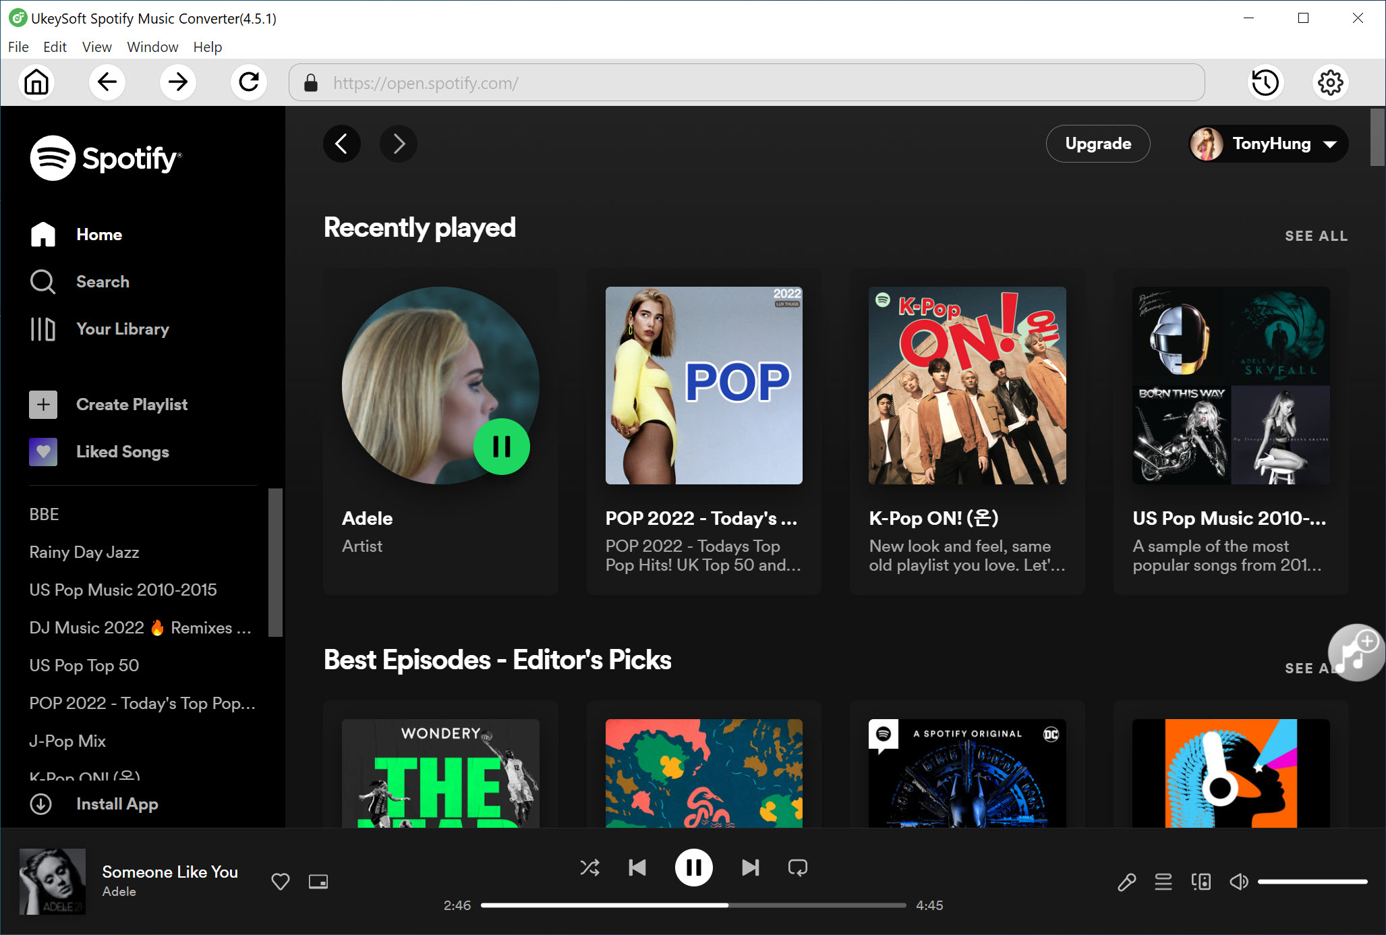Viewport: 1386px width, 935px height.
Task: Click the Liked Songs heart tile icon
Action: (43, 451)
